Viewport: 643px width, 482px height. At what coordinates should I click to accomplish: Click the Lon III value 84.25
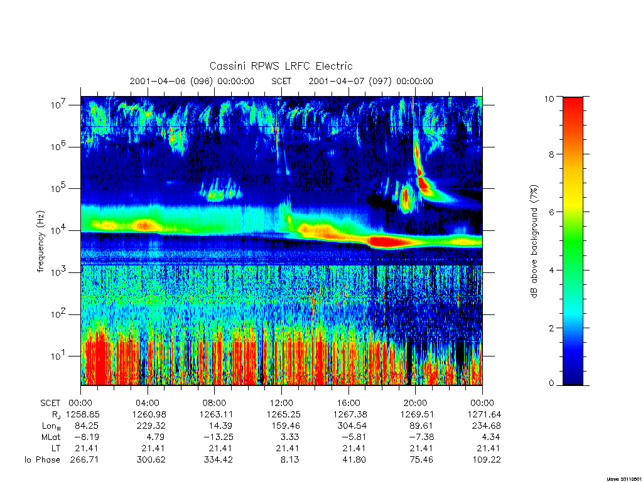[87, 426]
